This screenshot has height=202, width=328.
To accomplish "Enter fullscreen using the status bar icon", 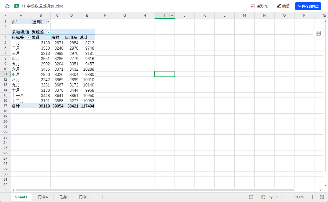I will (322, 197).
